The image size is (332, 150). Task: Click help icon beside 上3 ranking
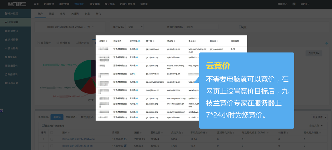point(134,74)
